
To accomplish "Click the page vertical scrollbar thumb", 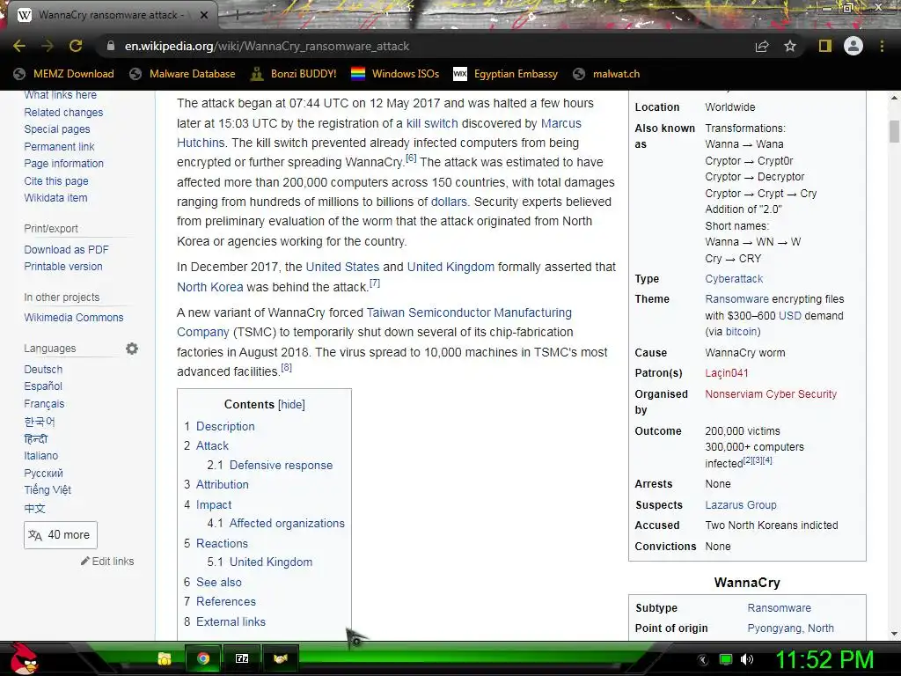I will pos(894,131).
